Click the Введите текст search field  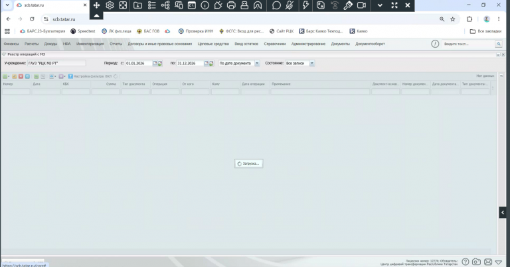[467, 44]
